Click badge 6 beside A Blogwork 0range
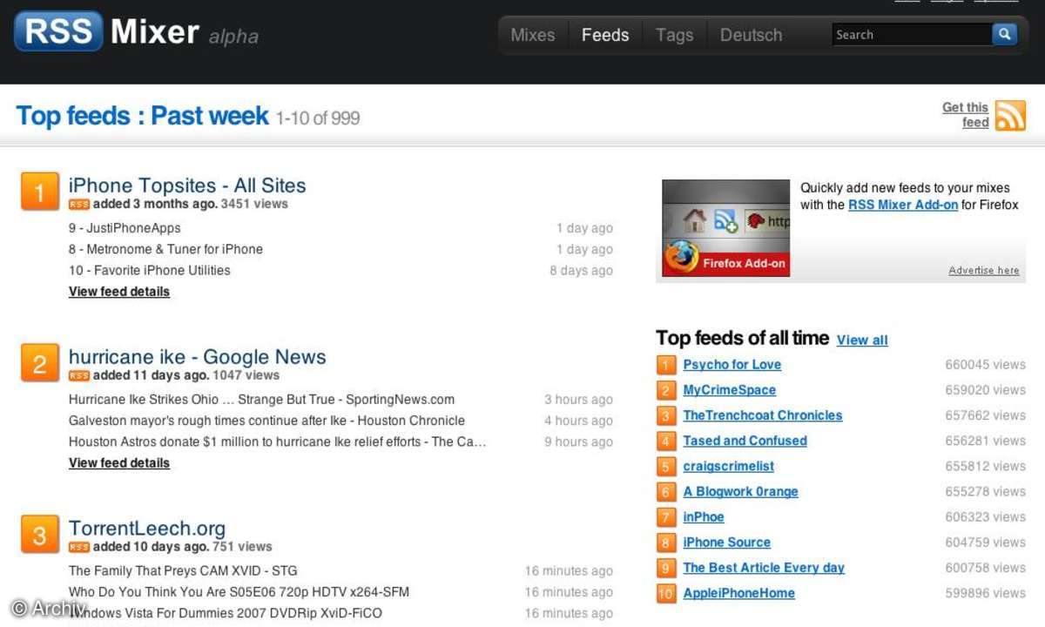1045x627 pixels. [x=665, y=492]
